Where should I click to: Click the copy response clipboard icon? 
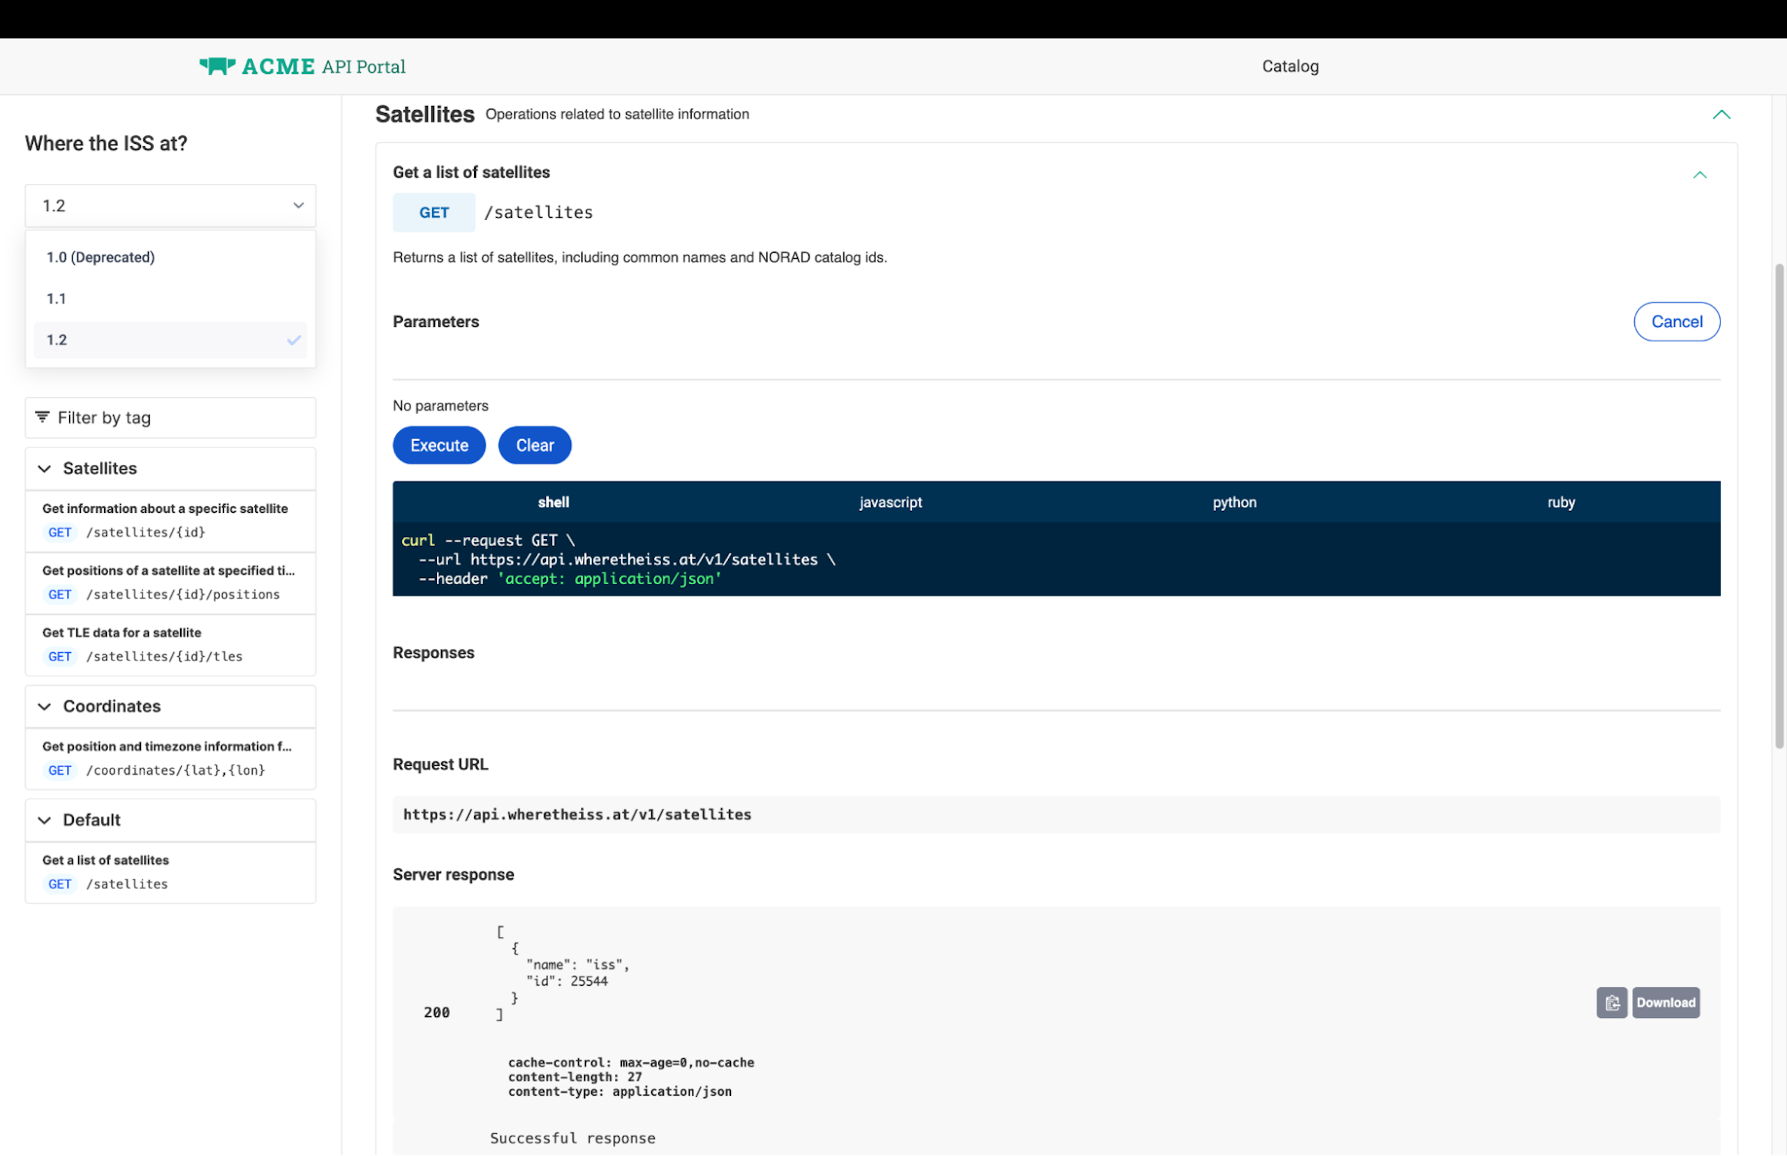click(x=1610, y=1002)
